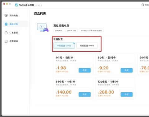Click the v1.0.2.2 version label
The image size is (149, 117).
coord(38,5)
